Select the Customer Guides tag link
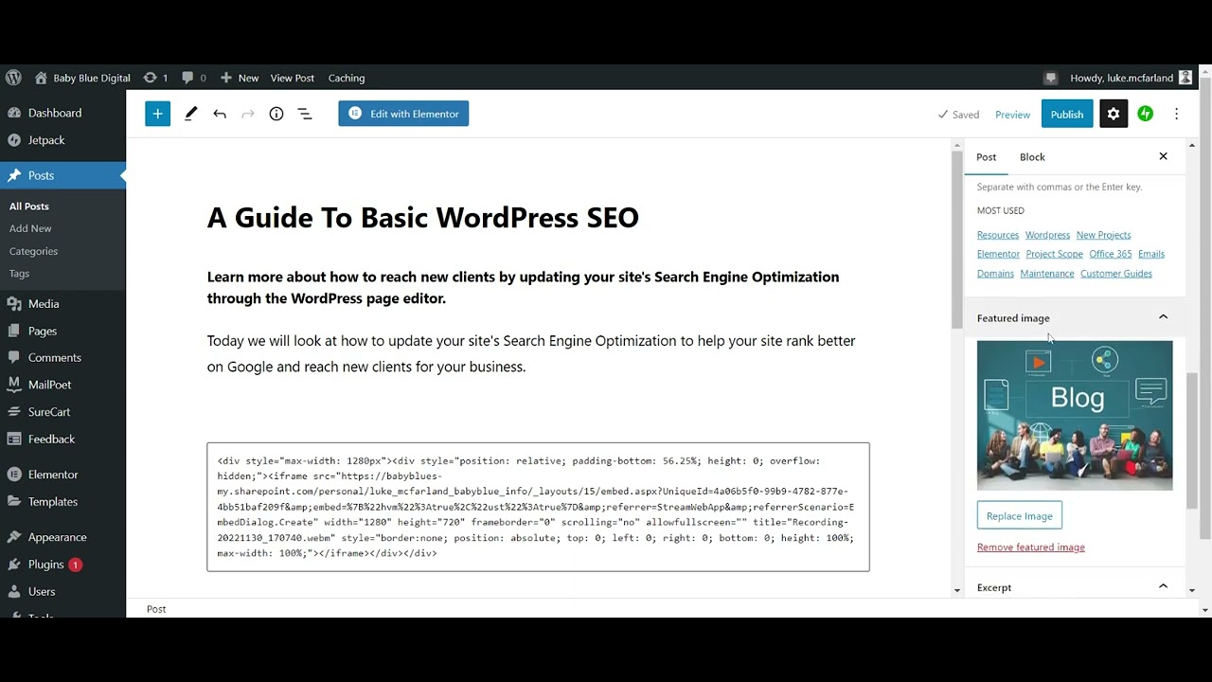 (x=1116, y=274)
